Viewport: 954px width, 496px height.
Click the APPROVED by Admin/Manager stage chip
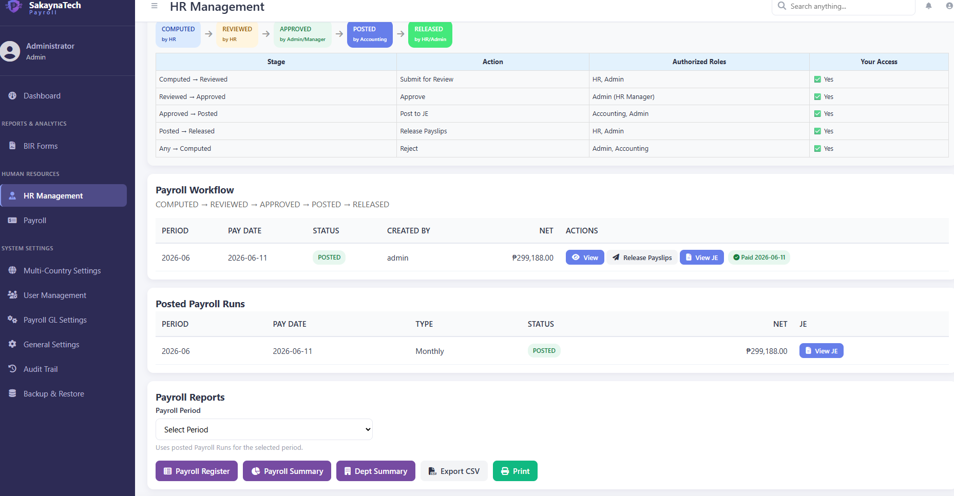[x=302, y=34]
